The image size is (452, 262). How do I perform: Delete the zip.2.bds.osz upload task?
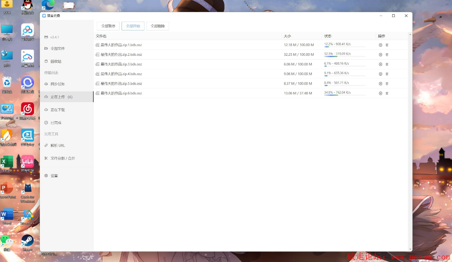pyautogui.click(x=387, y=55)
